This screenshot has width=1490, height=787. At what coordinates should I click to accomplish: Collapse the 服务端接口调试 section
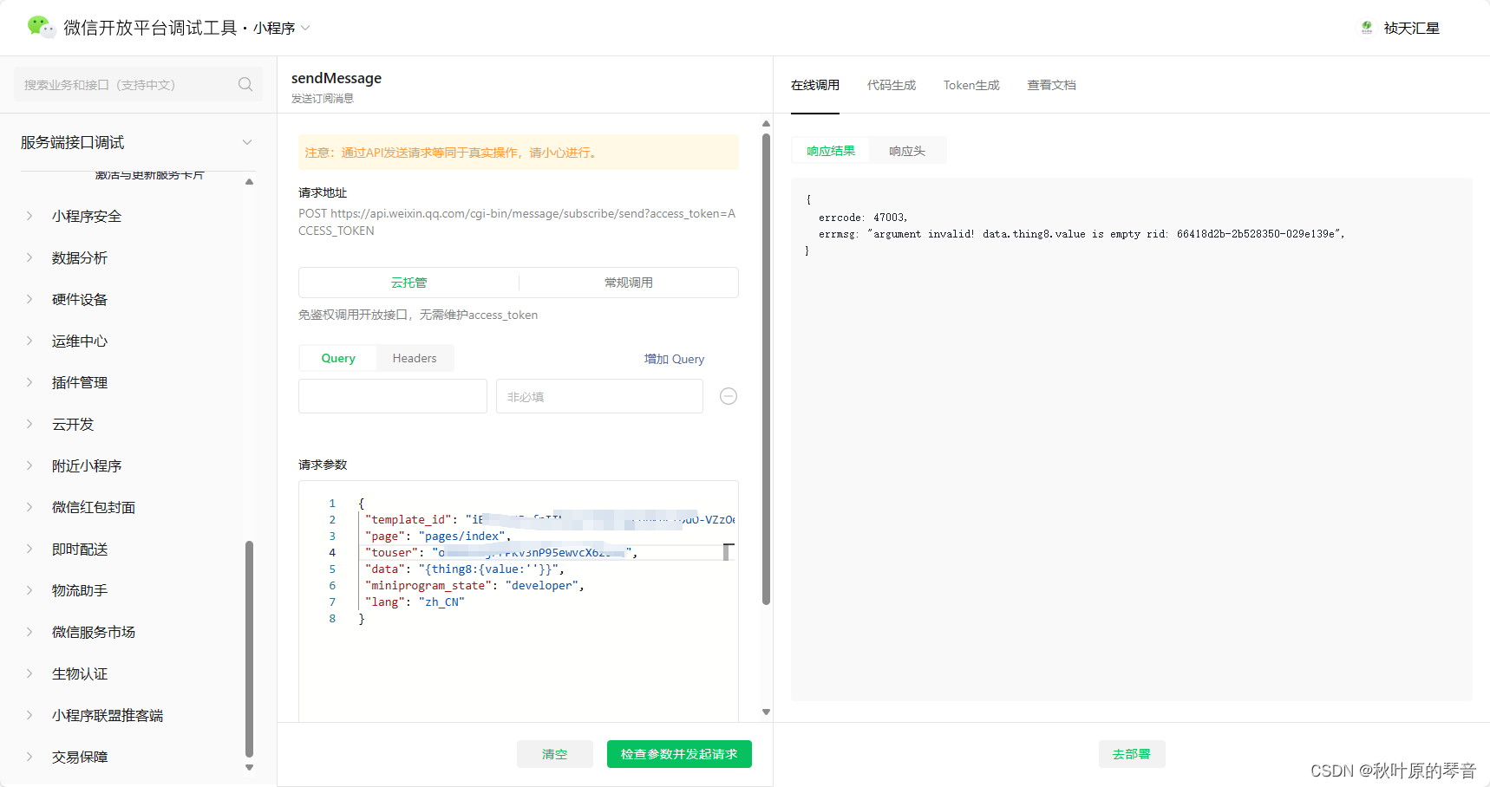tap(247, 142)
